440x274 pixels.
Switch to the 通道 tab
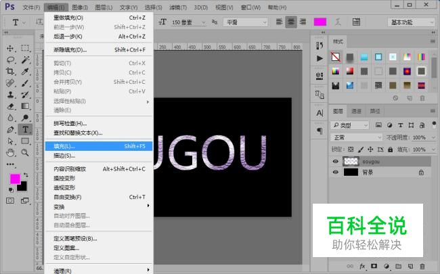point(356,112)
